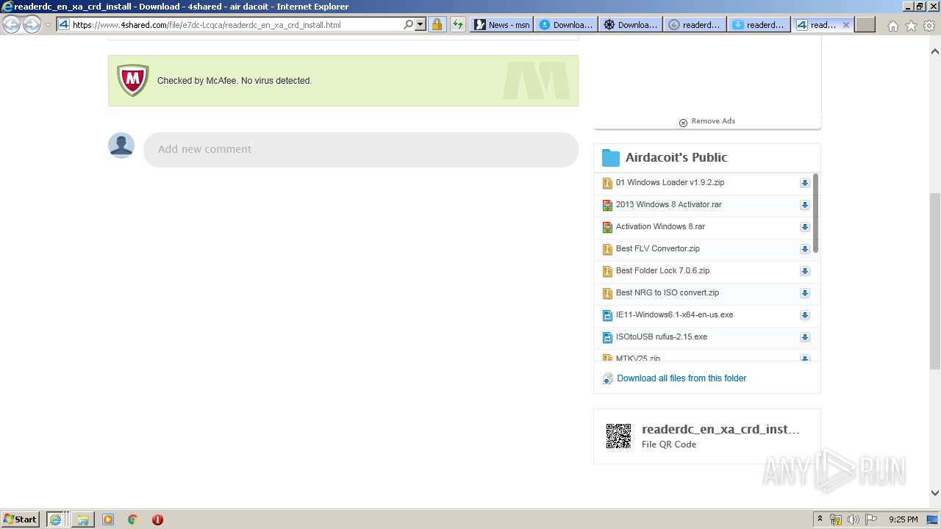The image size is (941, 529).
Task: Click the folder file list scrollbar thumb
Action: point(816,213)
